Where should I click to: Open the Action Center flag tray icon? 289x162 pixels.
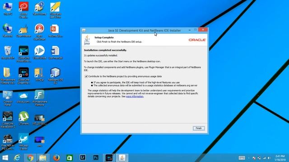(254, 158)
